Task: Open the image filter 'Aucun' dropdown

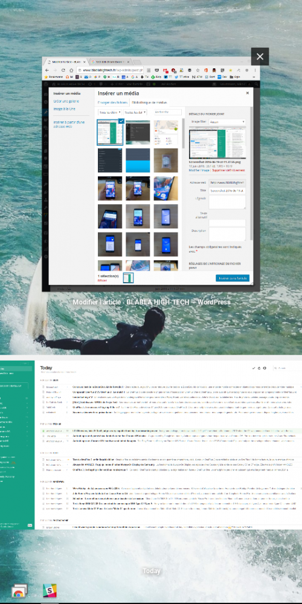Action: 227,122
